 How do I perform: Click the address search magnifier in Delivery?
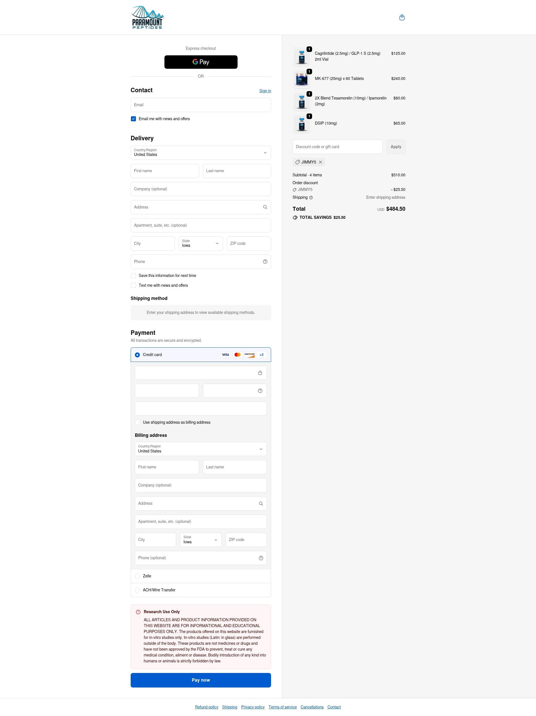[265, 207]
